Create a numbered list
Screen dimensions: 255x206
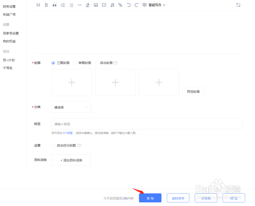63,5
